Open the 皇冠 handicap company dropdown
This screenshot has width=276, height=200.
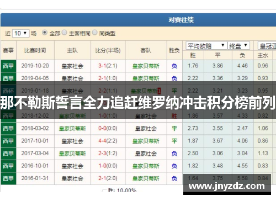pyautogui.click(x=267, y=45)
